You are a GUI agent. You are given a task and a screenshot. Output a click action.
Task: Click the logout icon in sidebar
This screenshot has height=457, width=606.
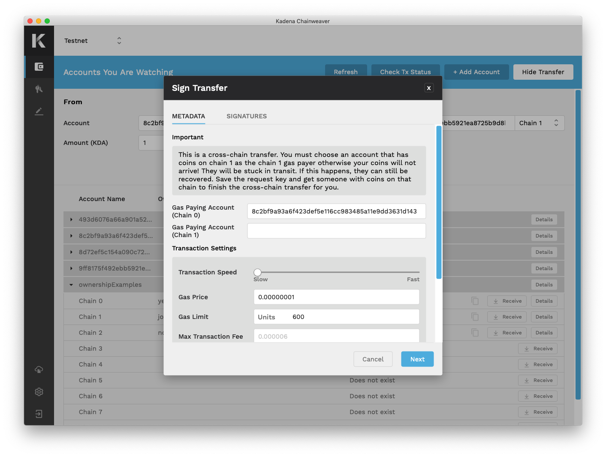[x=39, y=414]
